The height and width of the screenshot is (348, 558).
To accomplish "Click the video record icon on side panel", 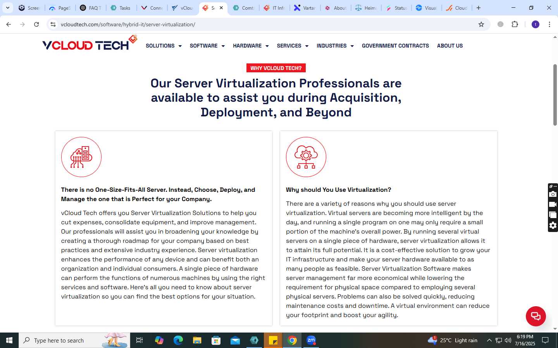I will pyautogui.click(x=553, y=205).
